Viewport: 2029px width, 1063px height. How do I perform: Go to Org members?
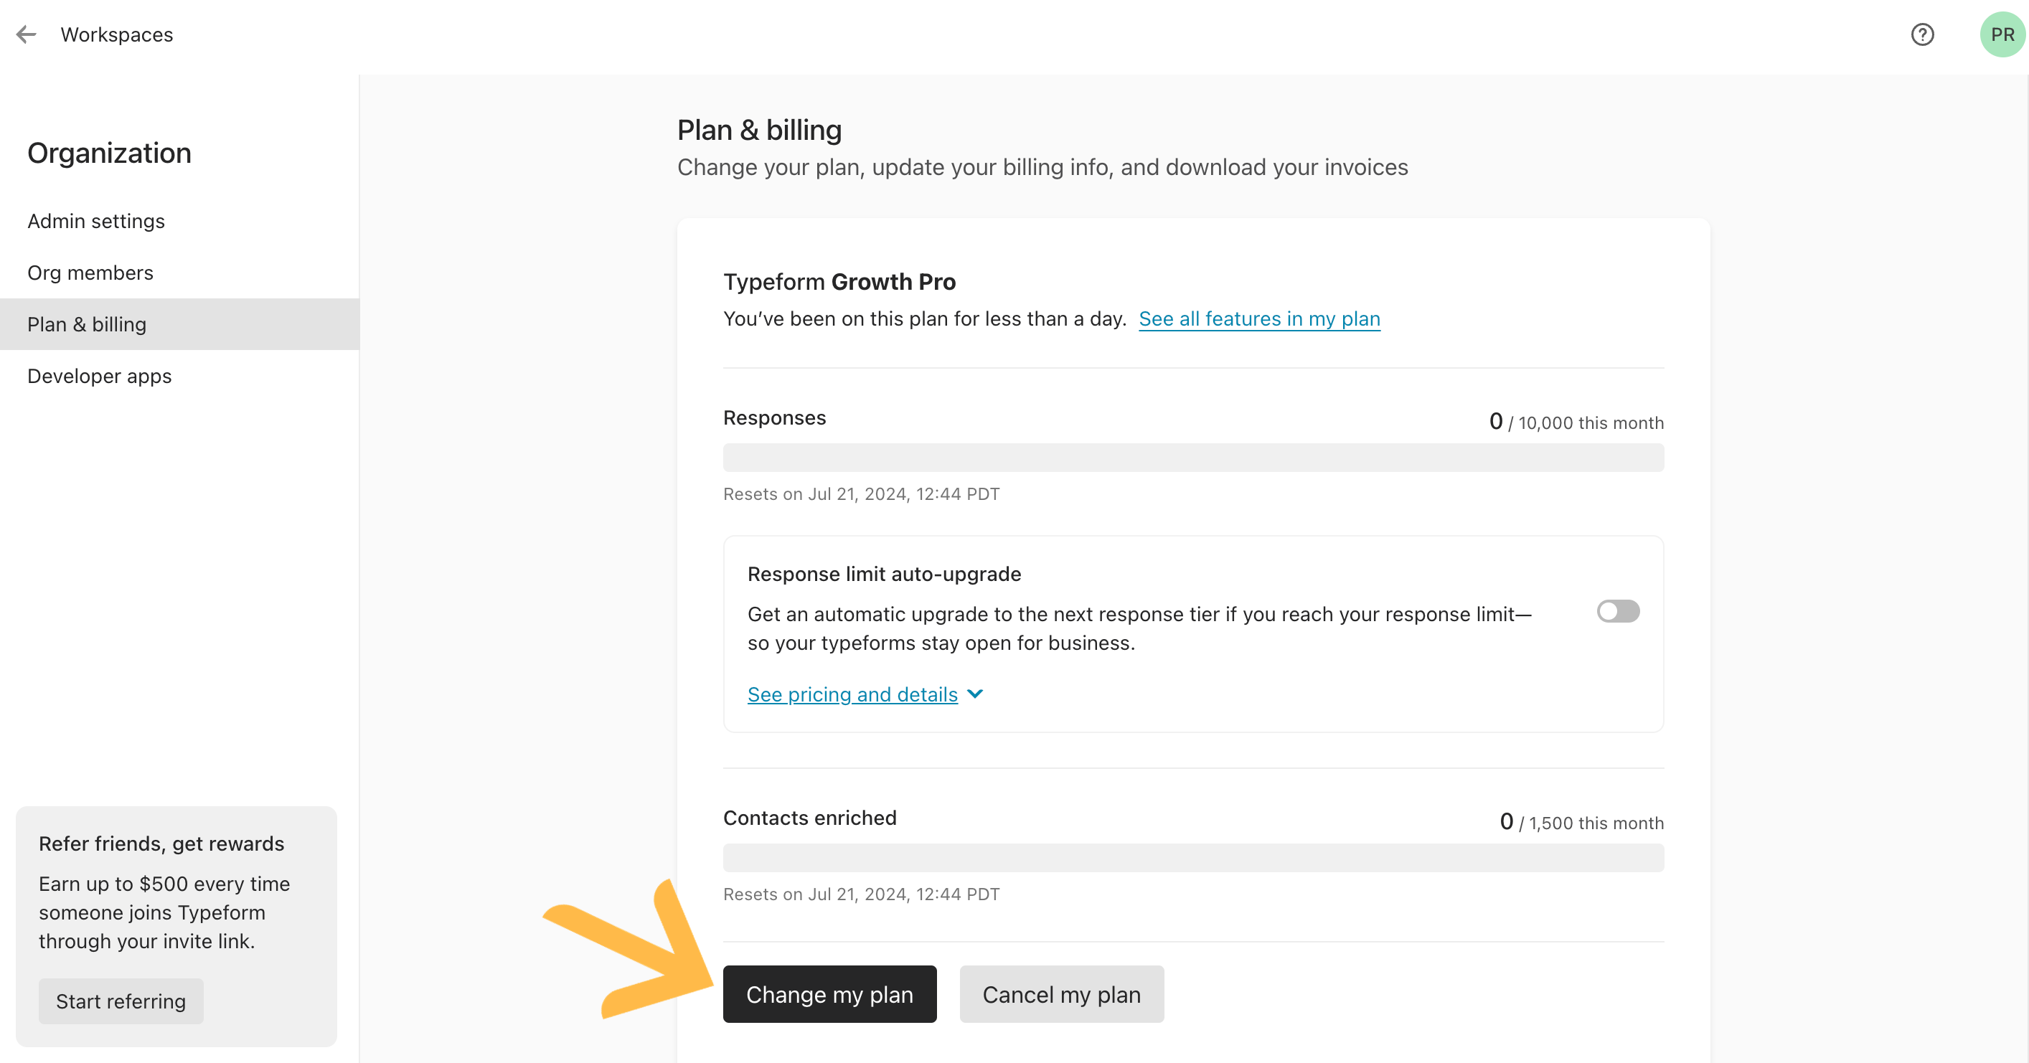pyautogui.click(x=90, y=273)
